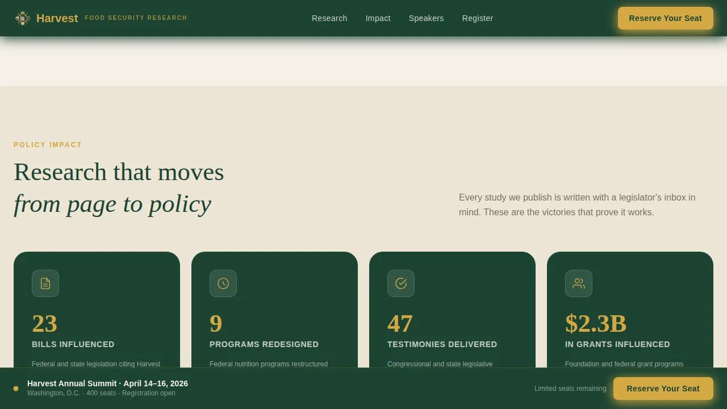Click the yellow status dot in summit banner

[x=16, y=388]
